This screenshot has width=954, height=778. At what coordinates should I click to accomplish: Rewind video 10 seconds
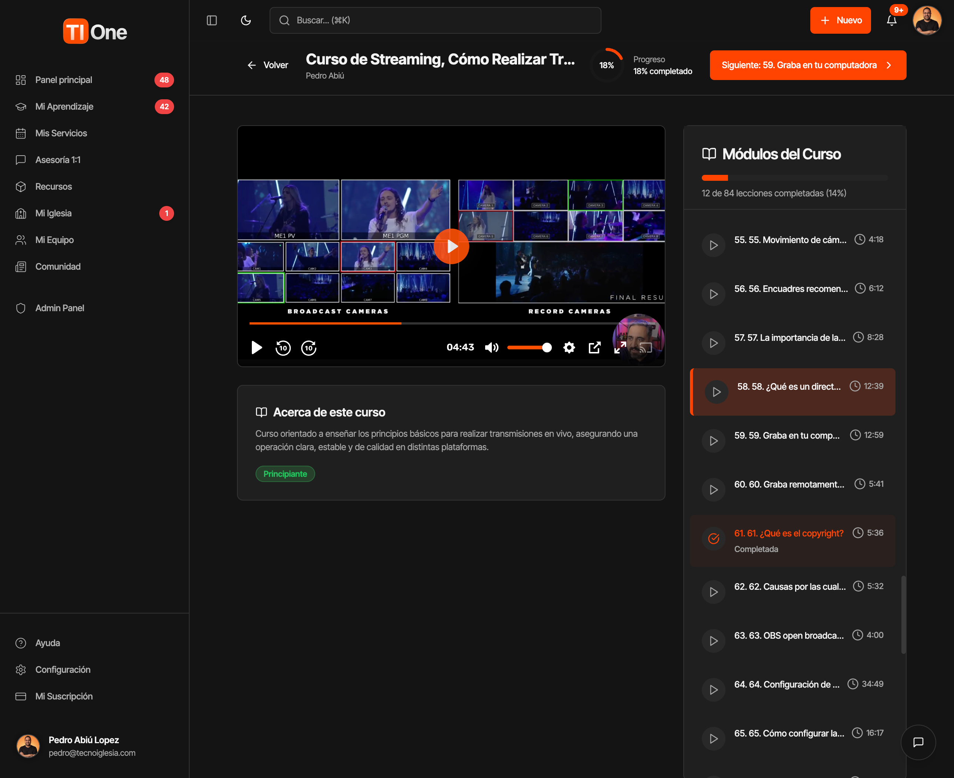283,348
